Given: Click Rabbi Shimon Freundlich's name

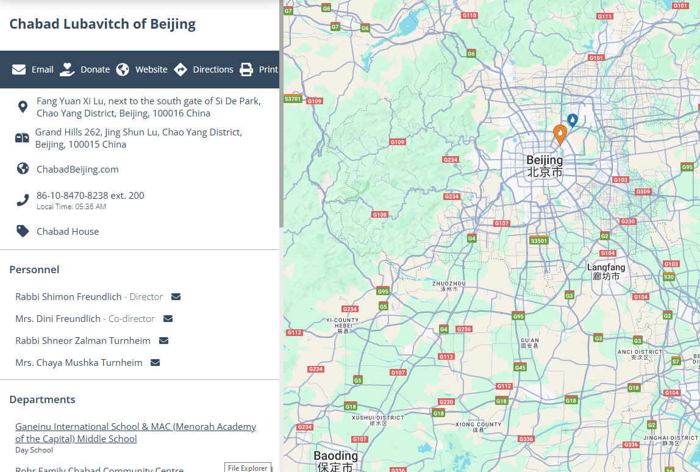Looking at the screenshot, I should [x=68, y=296].
